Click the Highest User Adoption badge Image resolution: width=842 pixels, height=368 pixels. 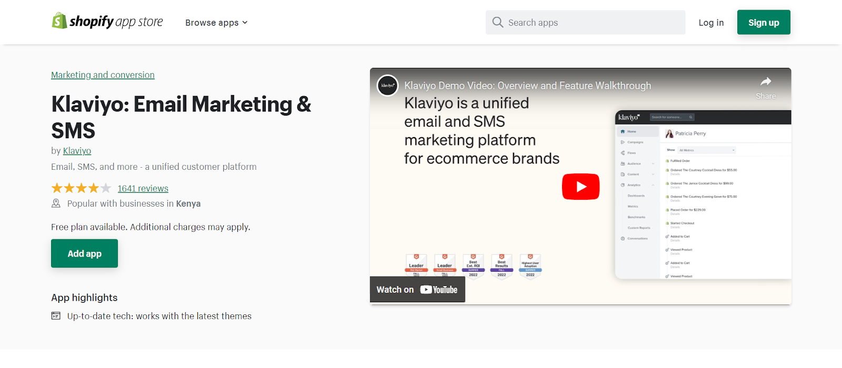530,266
